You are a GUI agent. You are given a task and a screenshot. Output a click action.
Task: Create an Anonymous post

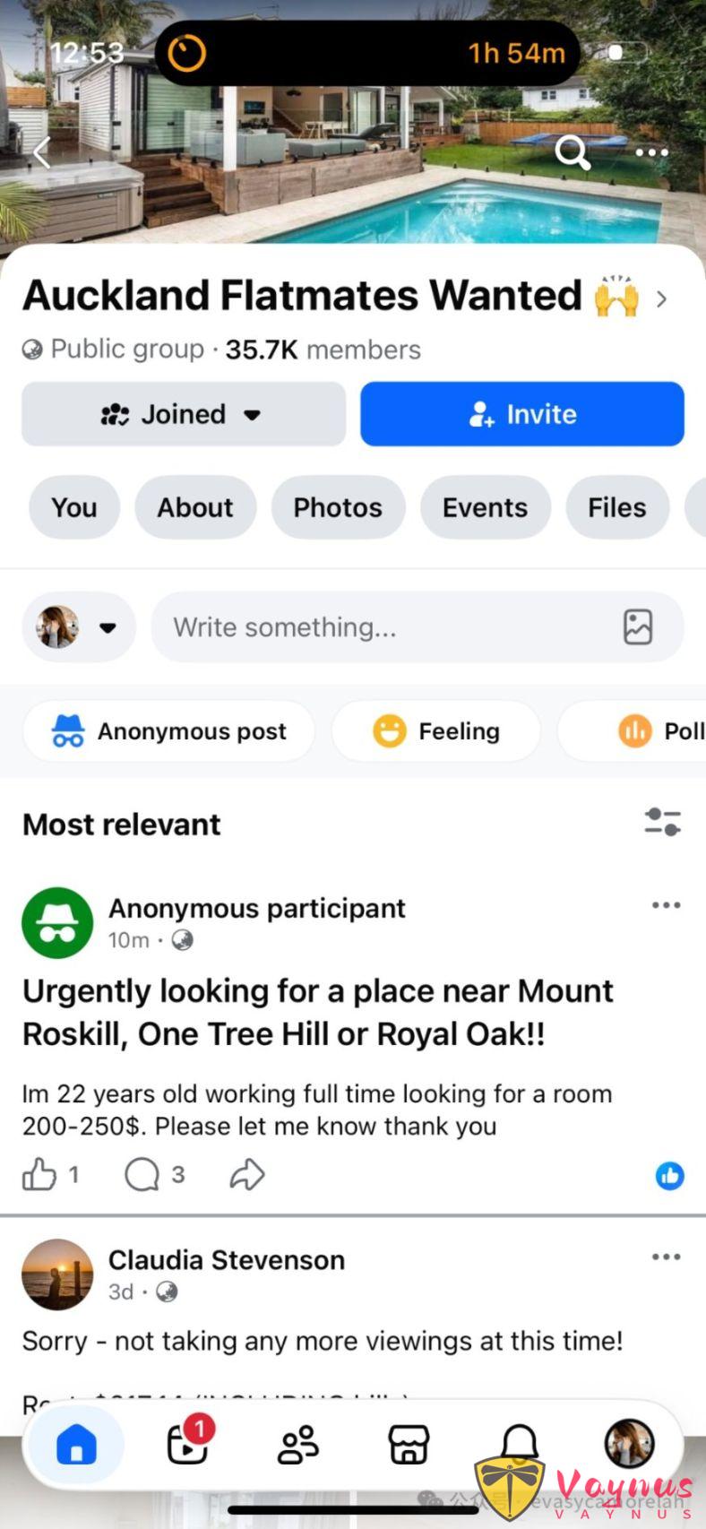click(x=169, y=731)
